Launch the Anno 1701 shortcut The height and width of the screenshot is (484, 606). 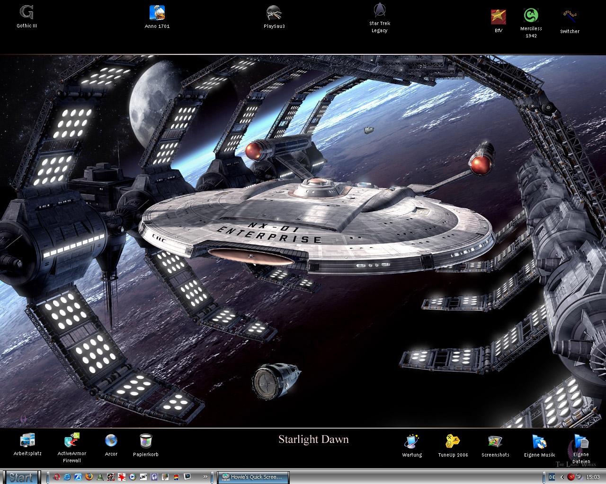(x=157, y=17)
